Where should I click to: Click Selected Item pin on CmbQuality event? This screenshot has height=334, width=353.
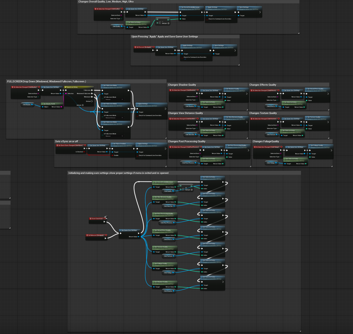tap(121, 15)
